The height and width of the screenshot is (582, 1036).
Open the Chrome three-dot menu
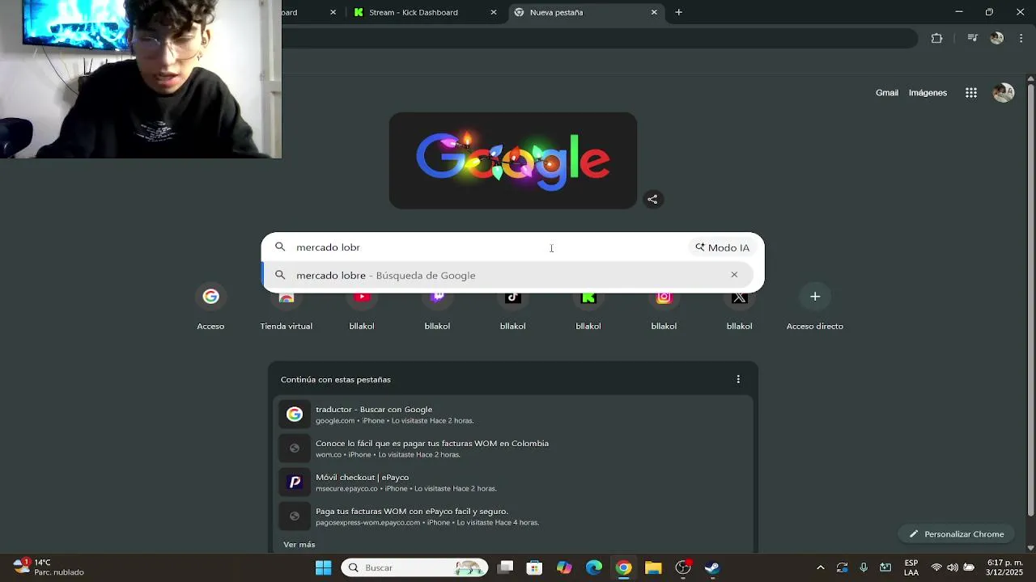coord(1021,38)
